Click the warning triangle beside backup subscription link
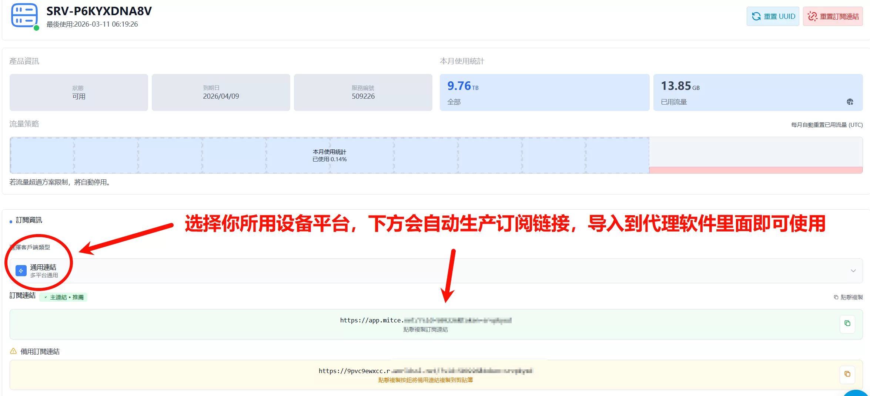The height and width of the screenshot is (396, 870). point(13,351)
